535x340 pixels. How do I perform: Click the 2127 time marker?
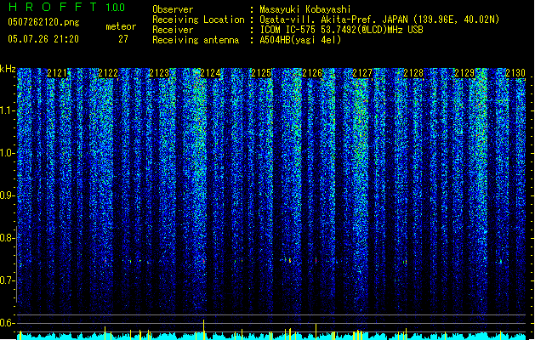pyautogui.click(x=362, y=73)
